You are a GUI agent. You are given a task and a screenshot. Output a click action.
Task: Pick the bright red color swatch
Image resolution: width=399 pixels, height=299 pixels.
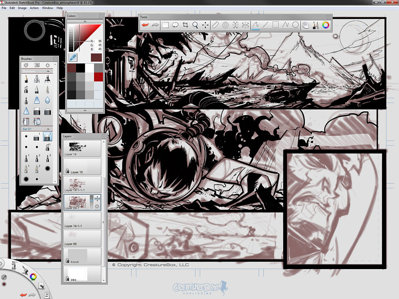coord(99,77)
